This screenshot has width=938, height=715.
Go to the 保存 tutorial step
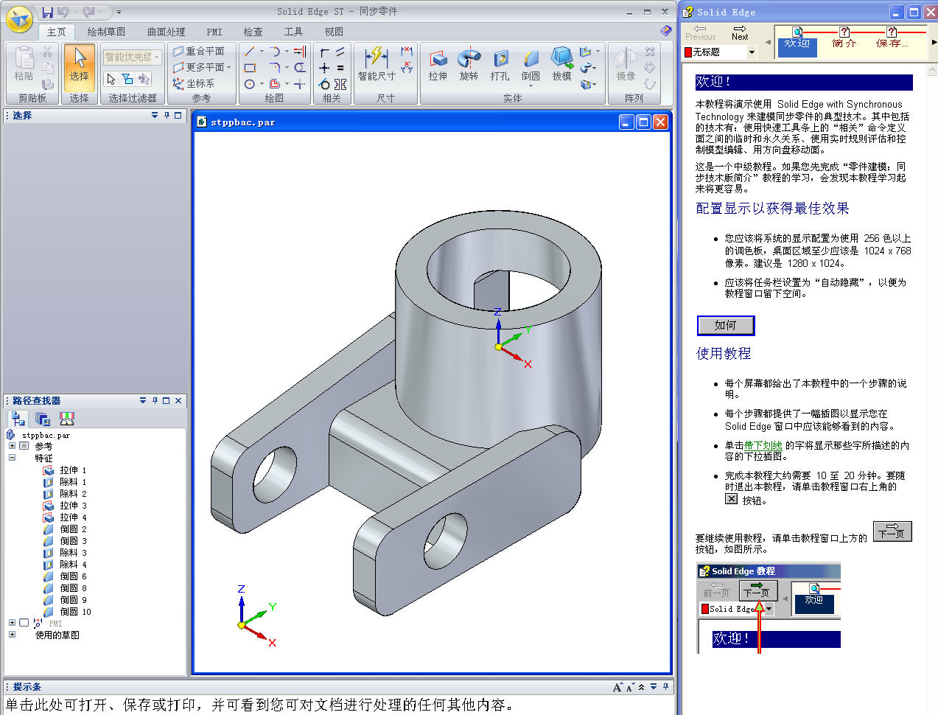(x=892, y=38)
